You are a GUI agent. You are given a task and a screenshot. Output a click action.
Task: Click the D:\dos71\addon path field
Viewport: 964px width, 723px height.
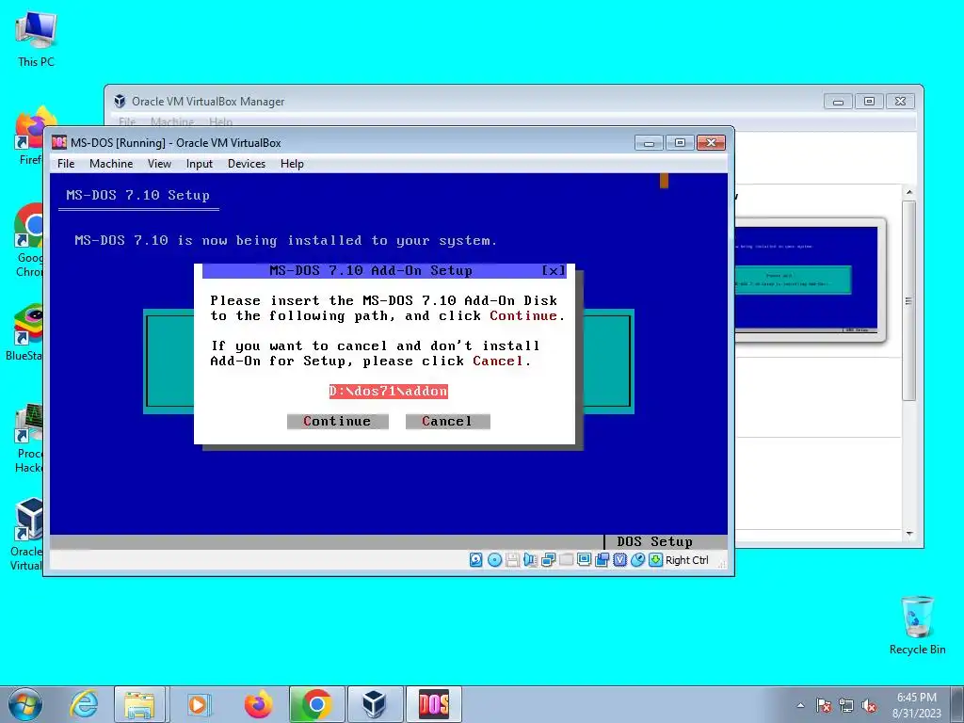coord(389,391)
